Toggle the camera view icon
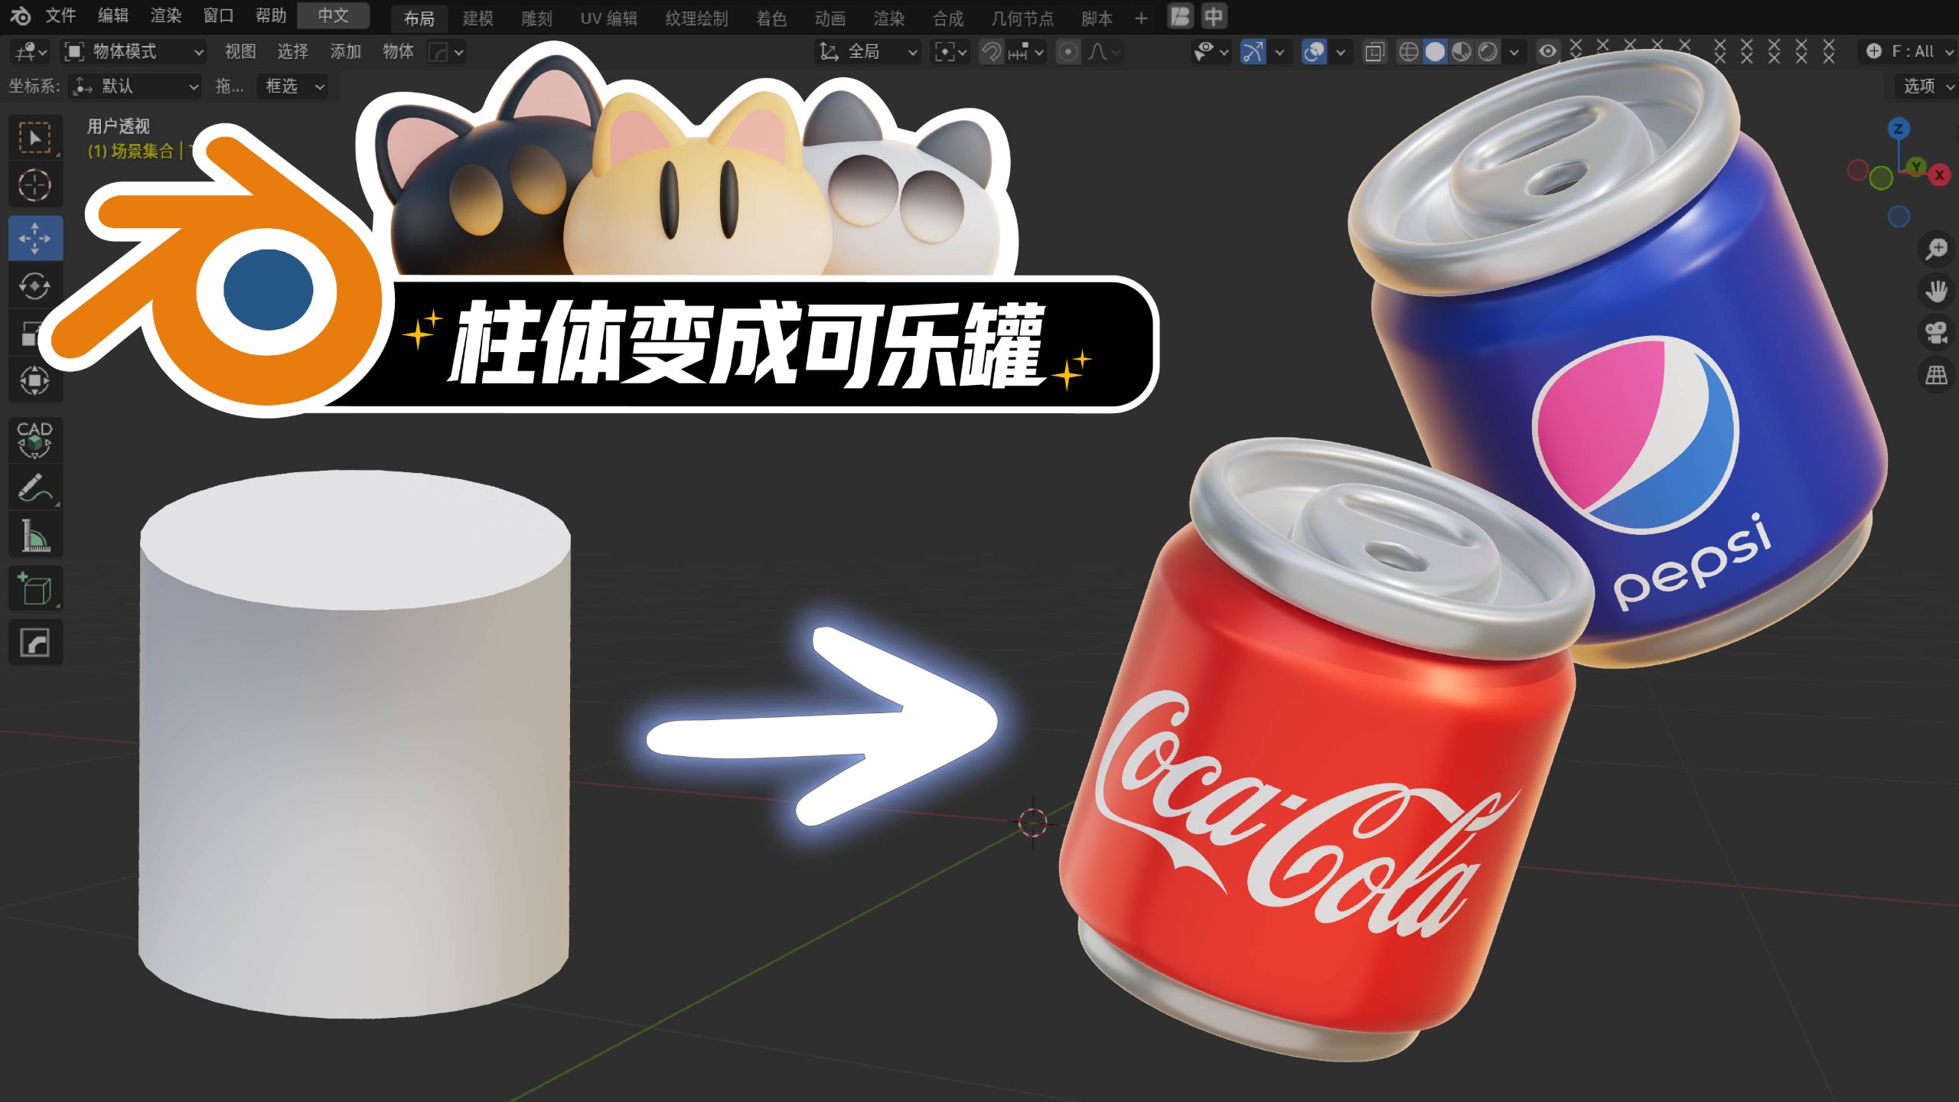Screen dimensions: 1959x1102 (x=1936, y=333)
